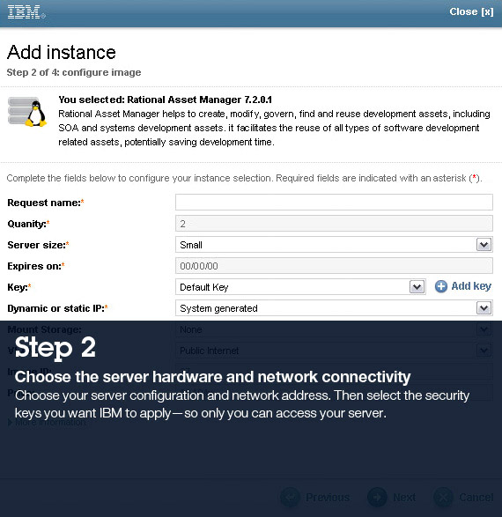The height and width of the screenshot is (517, 502).
Task: Click the Linux server image icon
Action: coord(27,112)
